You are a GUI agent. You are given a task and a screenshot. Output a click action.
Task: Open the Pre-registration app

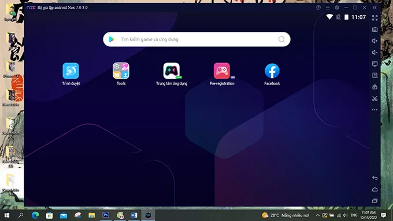click(x=222, y=71)
